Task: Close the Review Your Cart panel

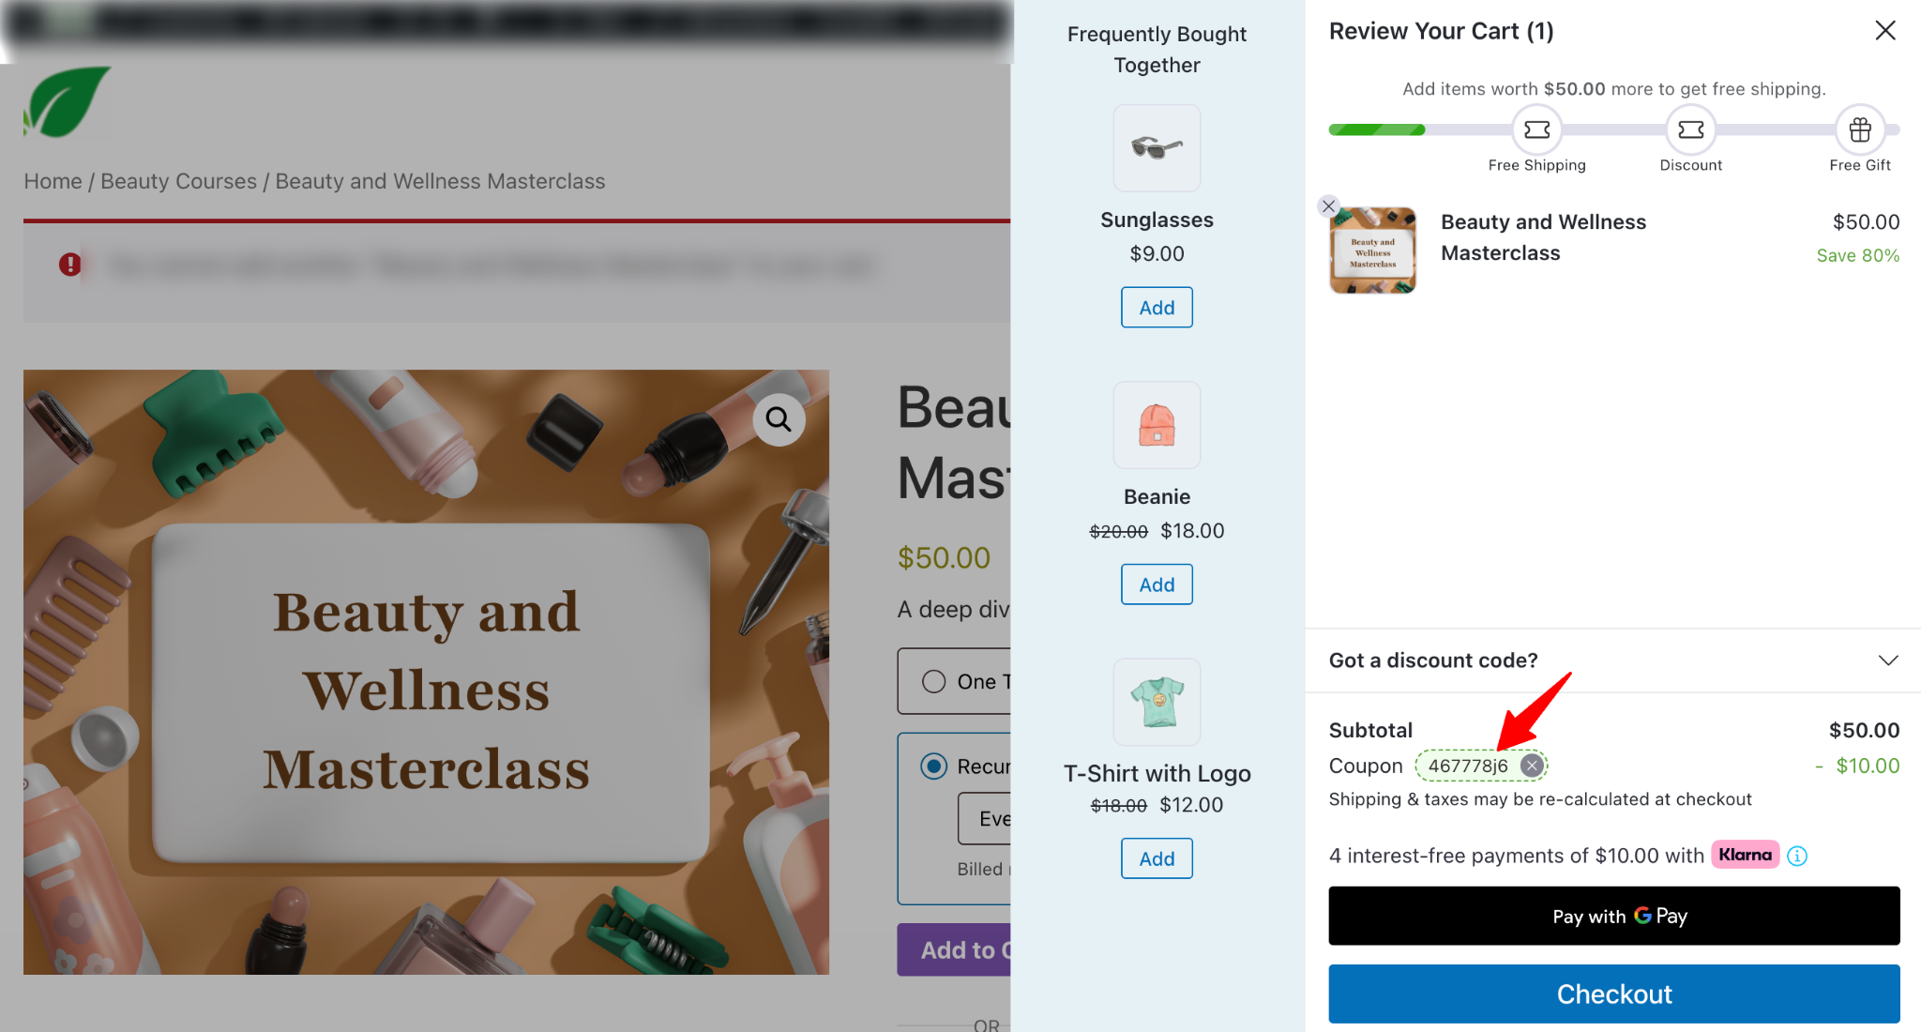Action: coord(1885,31)
